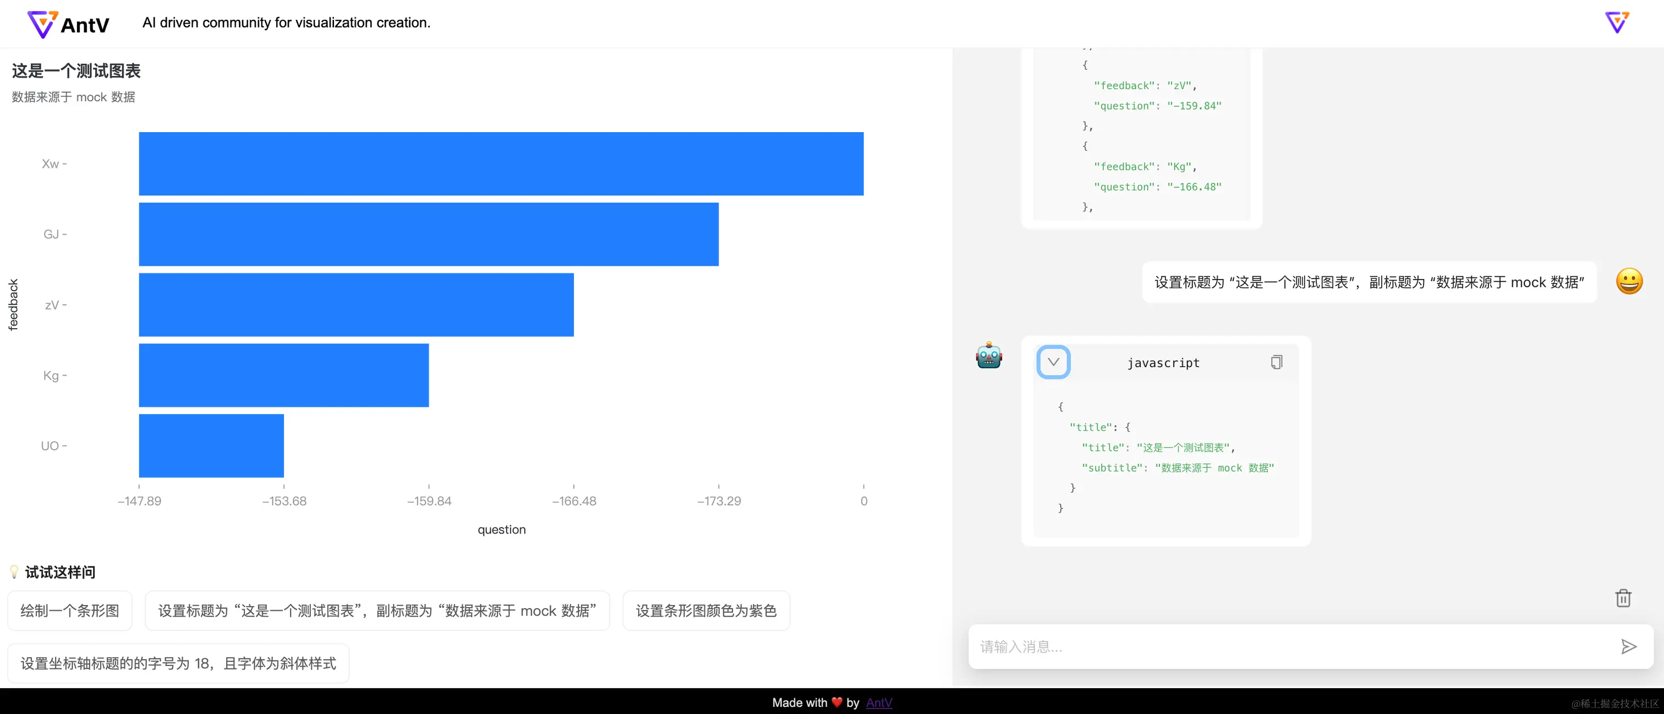The image size is (1664, 714).
Task: Click the Xw bar in chart
Action: click(501, 163)
